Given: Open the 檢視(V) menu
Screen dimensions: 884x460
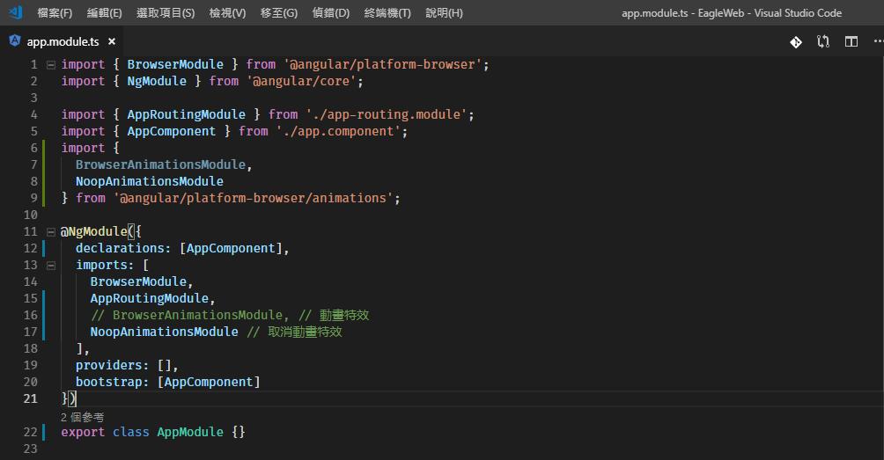Looking at the screenshot, I should pyautogui.click(x=227, y=12).
